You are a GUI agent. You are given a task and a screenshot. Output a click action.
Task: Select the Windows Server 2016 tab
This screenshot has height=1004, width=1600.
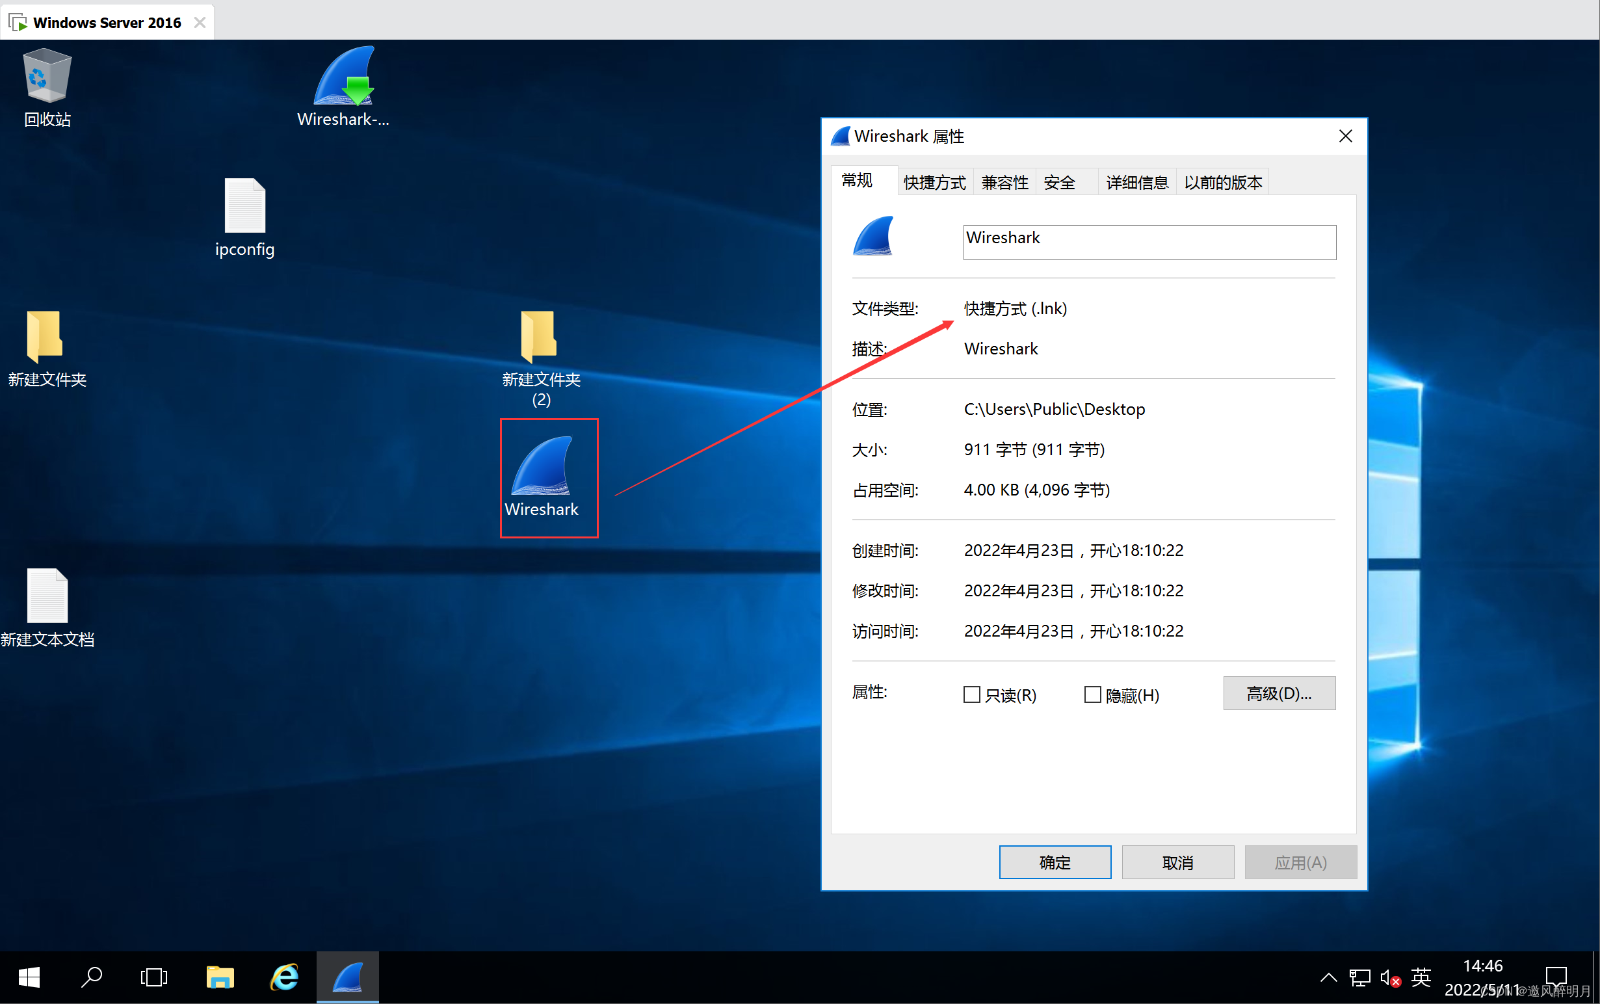click(106, 23)
